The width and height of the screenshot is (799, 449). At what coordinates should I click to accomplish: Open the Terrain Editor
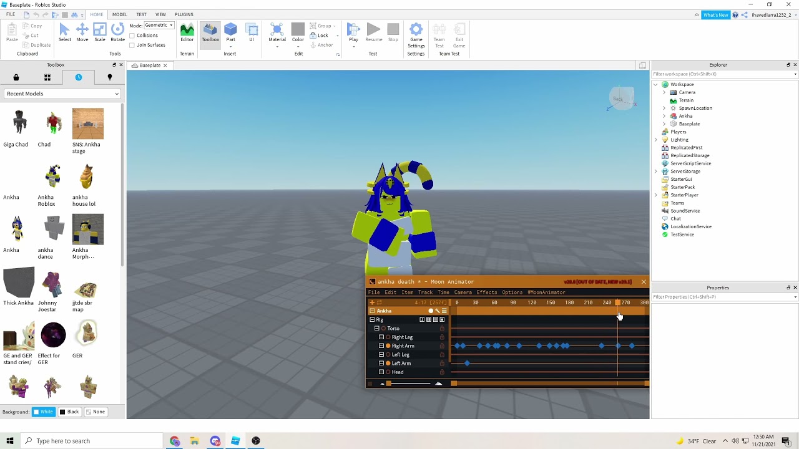[x=187, y=32]
